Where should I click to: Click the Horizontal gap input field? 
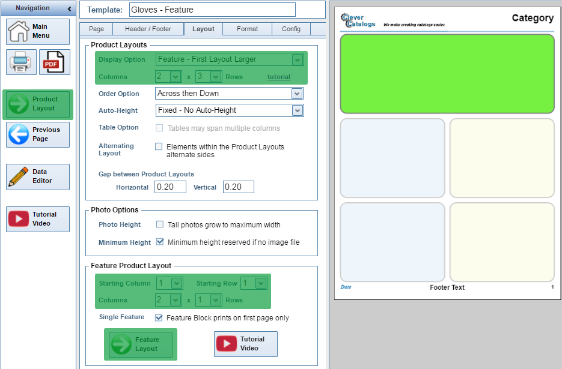pyautogui.click(x=170, y=187)
